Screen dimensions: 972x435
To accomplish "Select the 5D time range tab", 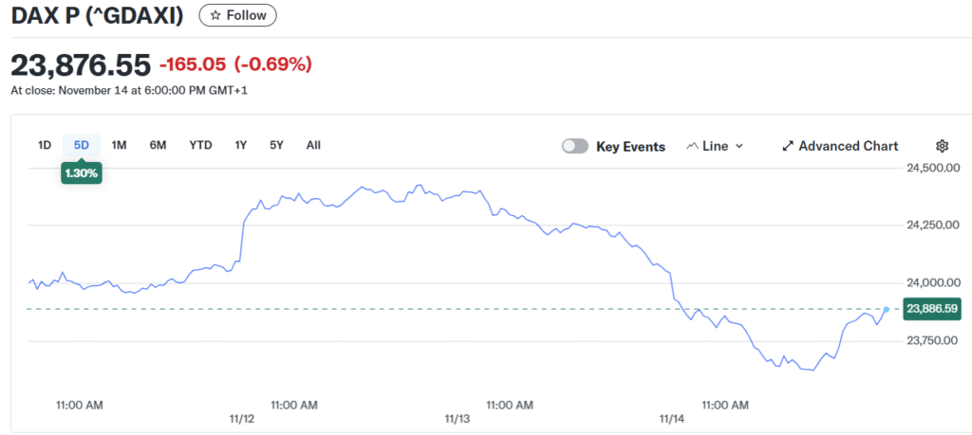I will coord(82,145).
